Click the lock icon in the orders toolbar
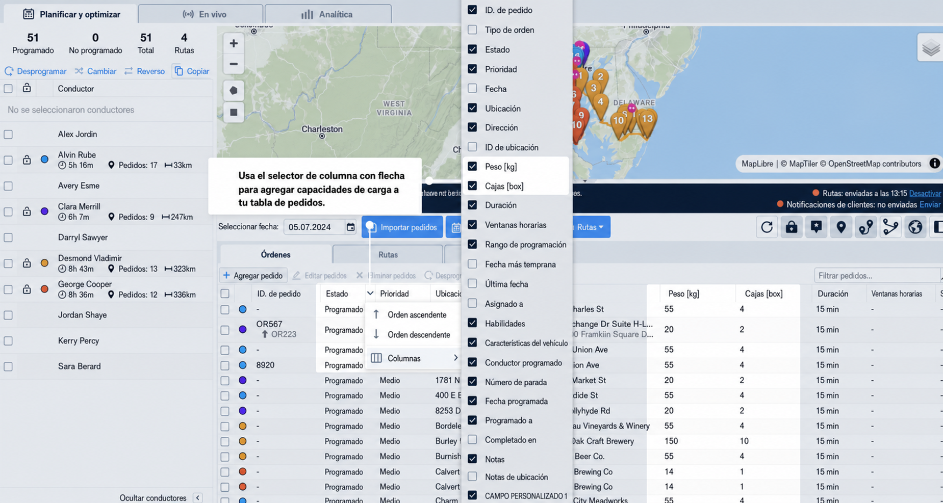This screenshot has width=943, height=503. (x=792, y=227)
